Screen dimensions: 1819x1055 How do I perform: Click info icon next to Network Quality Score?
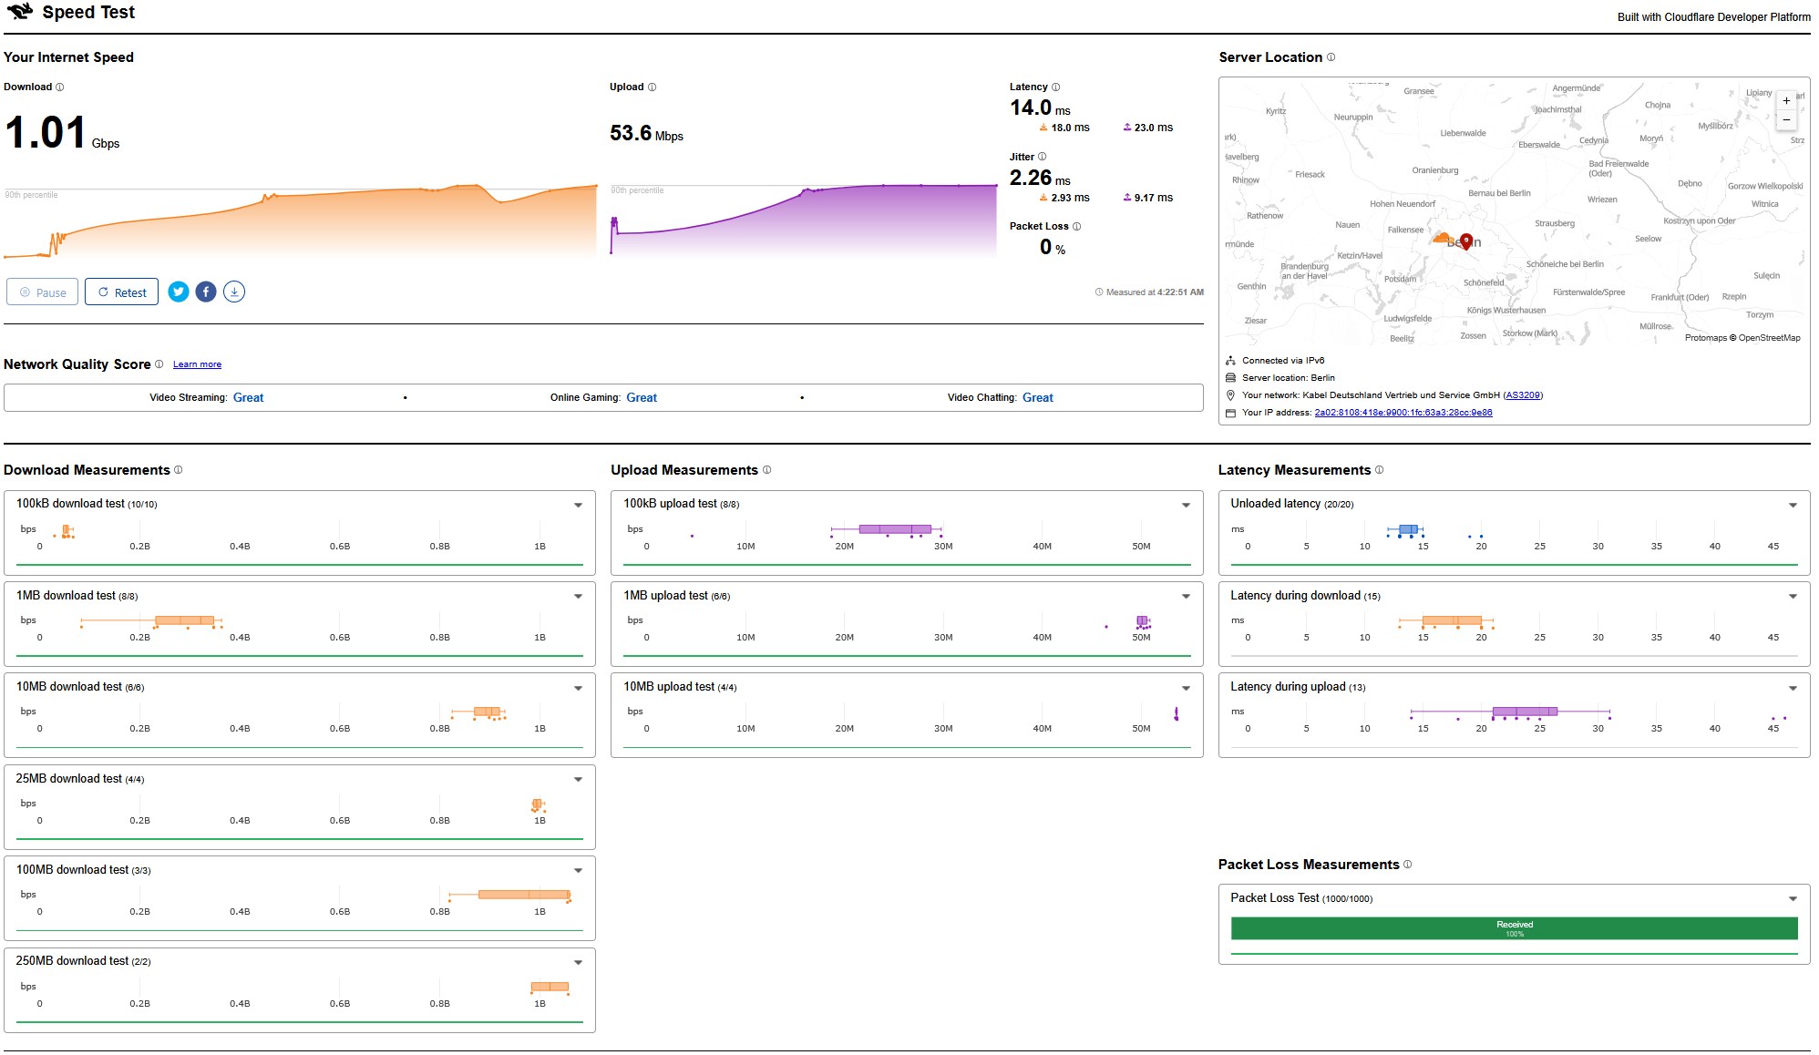pyautogui.click(x=159, y=364)
